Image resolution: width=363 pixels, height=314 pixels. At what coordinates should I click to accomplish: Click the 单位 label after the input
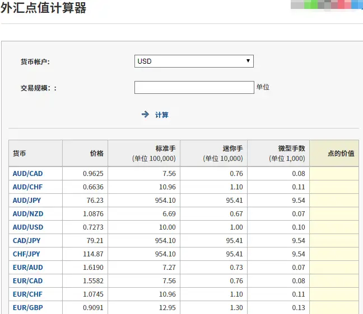point(263,87)
